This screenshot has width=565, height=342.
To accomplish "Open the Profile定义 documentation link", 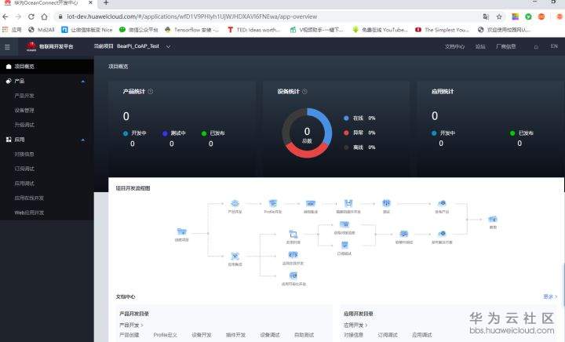I will pos(165,335).
